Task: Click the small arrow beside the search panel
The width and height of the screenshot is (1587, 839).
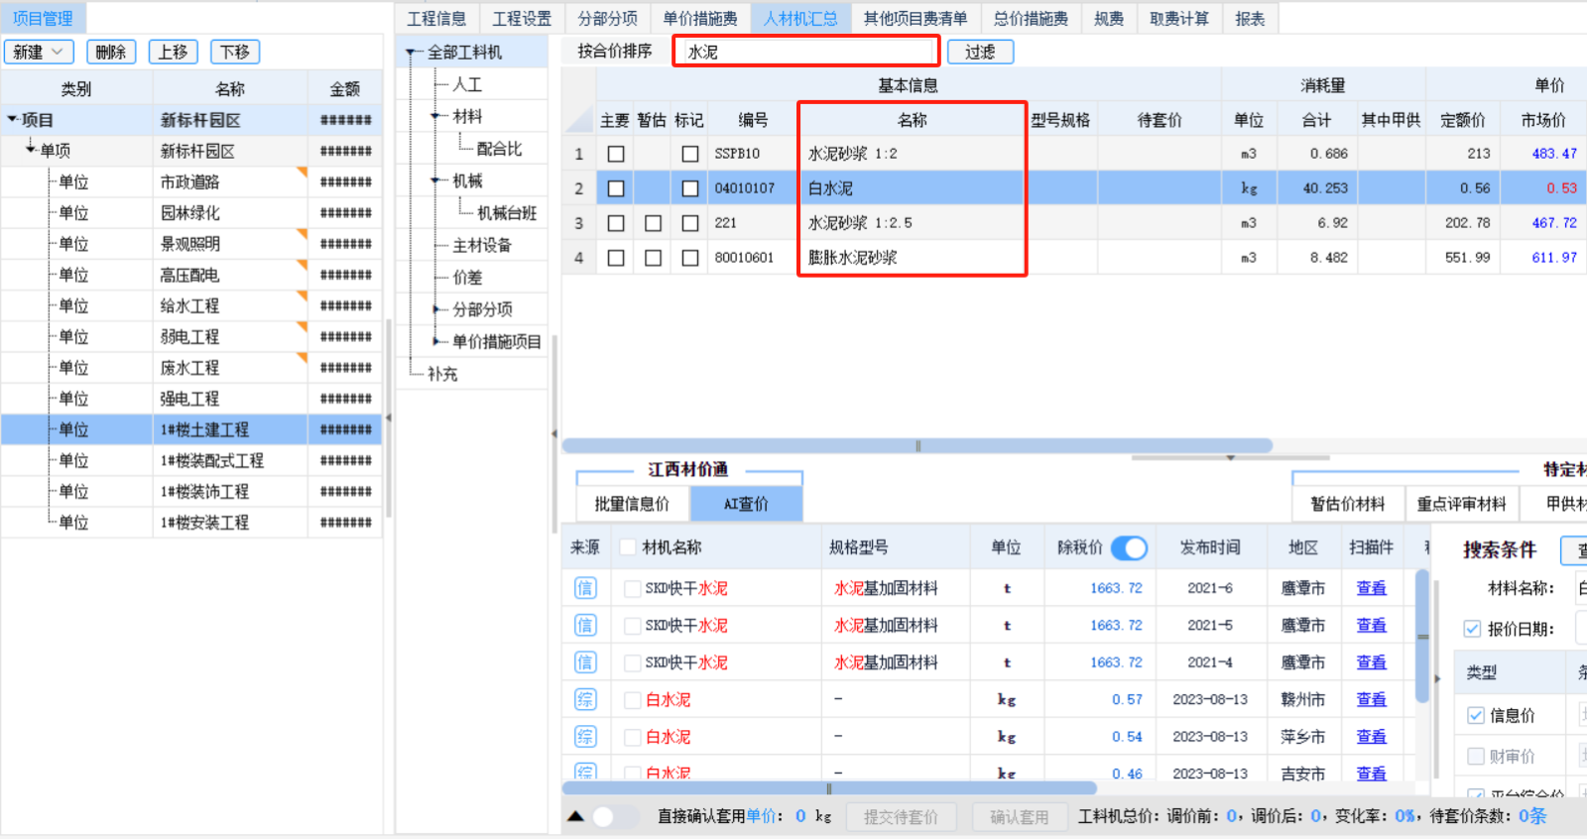Action: [1436, 679]
